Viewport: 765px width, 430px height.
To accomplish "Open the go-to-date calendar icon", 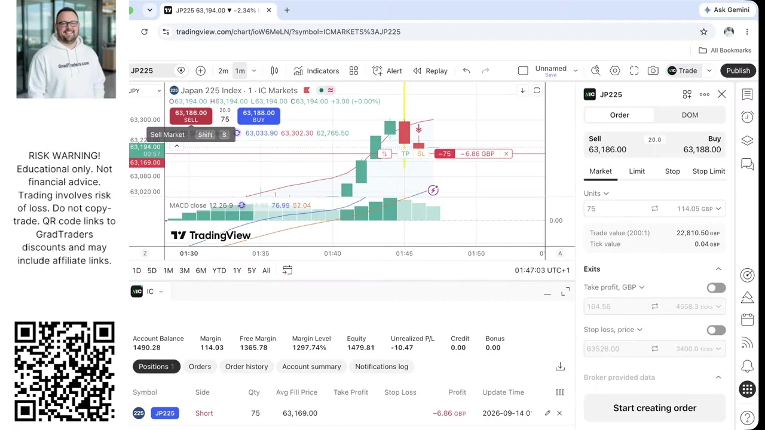I will tap(287, 270).
